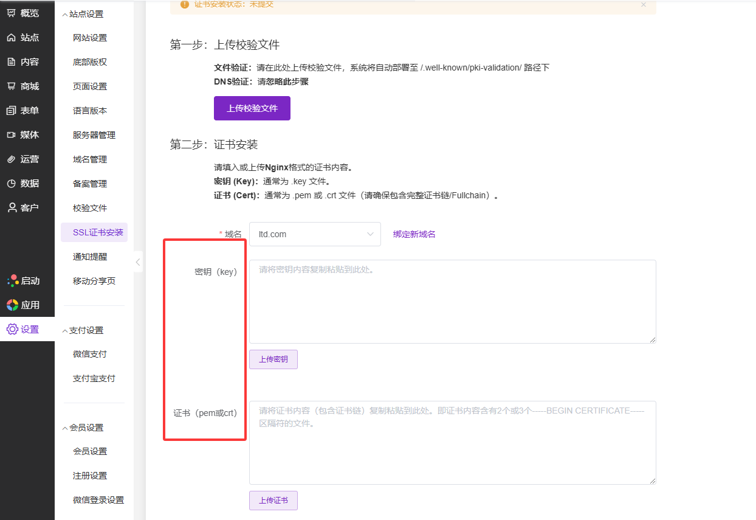
Task: Click the 上传校验文件 button
Action: point(252,108)
